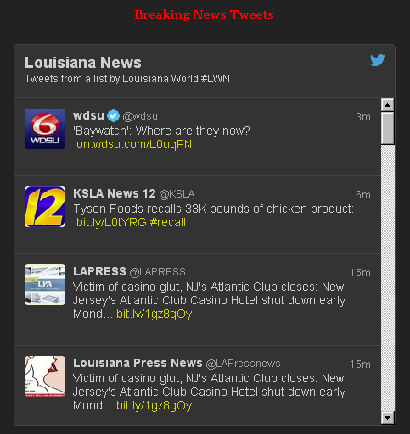
Task: Open the LAPRESS LPA profile thumbnail
Action: pos(45,285)
